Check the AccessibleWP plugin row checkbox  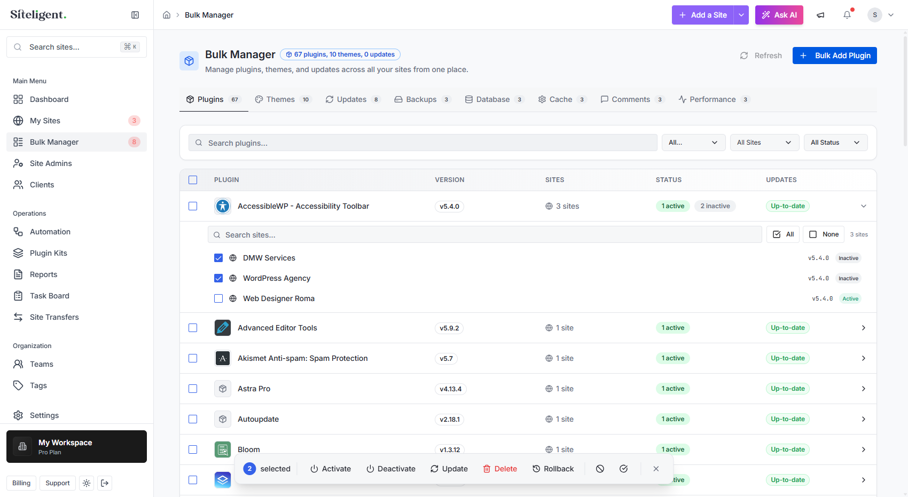(193, 206)
